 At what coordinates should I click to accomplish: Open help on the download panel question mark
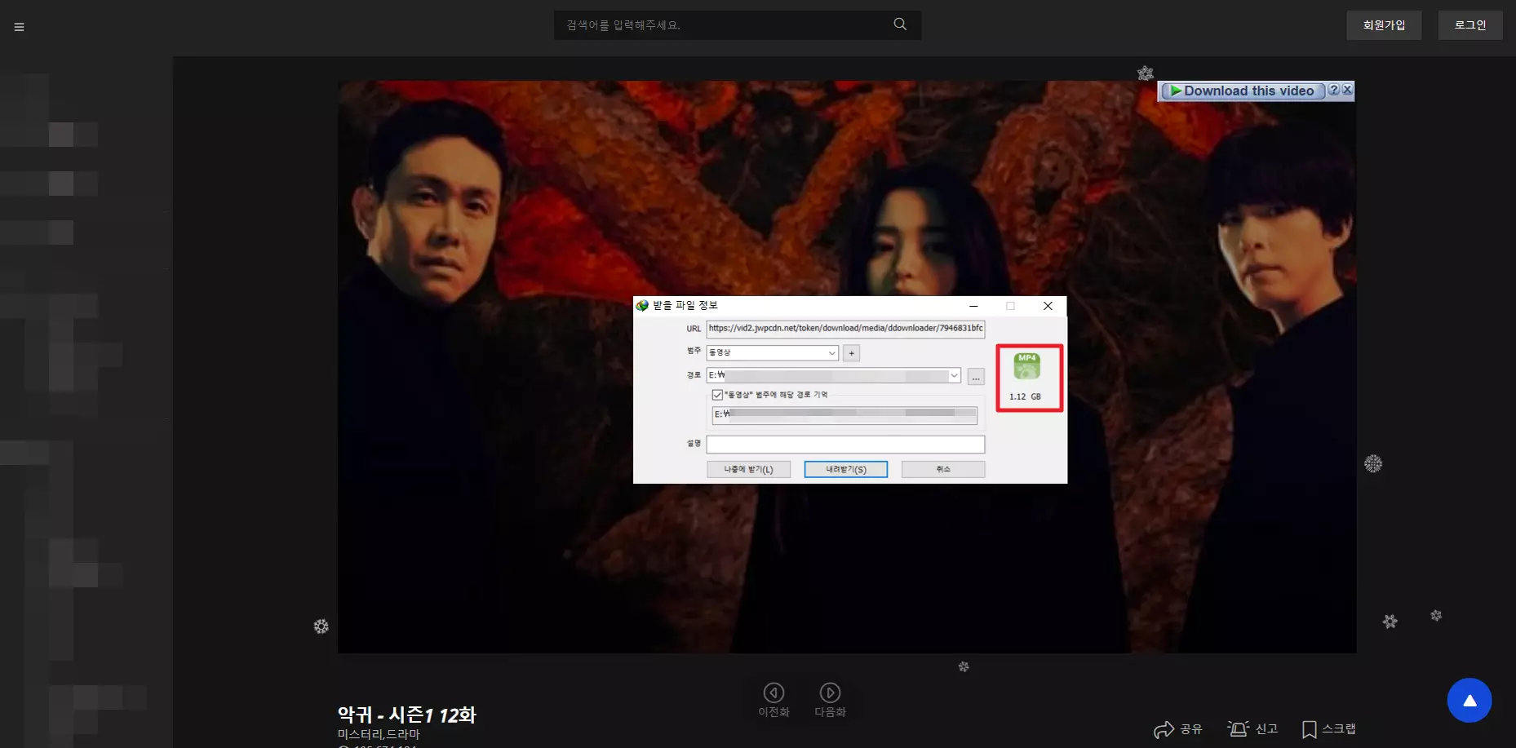click(1334, 91)
